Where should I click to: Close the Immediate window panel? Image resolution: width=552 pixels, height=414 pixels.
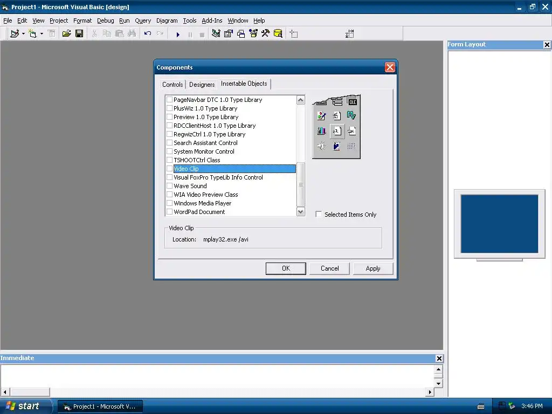(x=439, y=358)
